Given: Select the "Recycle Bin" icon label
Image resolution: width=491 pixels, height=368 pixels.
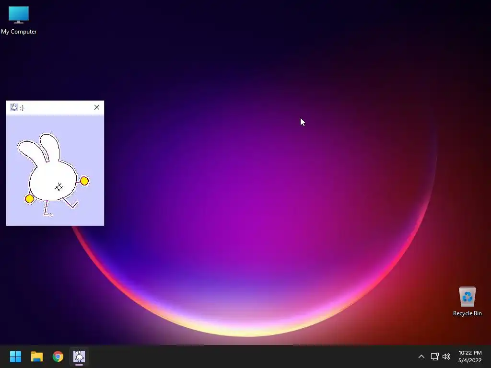Looking at the screenshot, I should click(x=467, y=313).
